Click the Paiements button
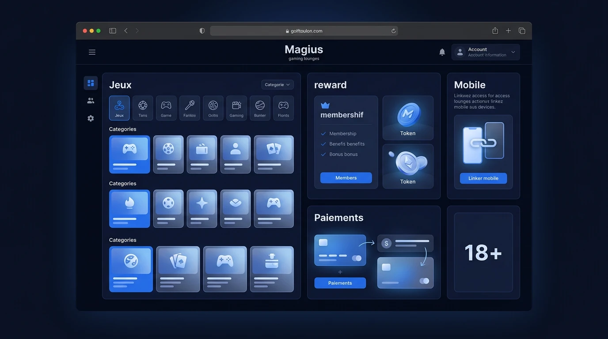This screenshot has height=339, width=608. pos(340,283)
